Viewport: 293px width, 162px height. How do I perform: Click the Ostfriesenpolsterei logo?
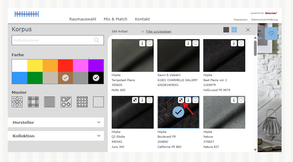(27, 14)
